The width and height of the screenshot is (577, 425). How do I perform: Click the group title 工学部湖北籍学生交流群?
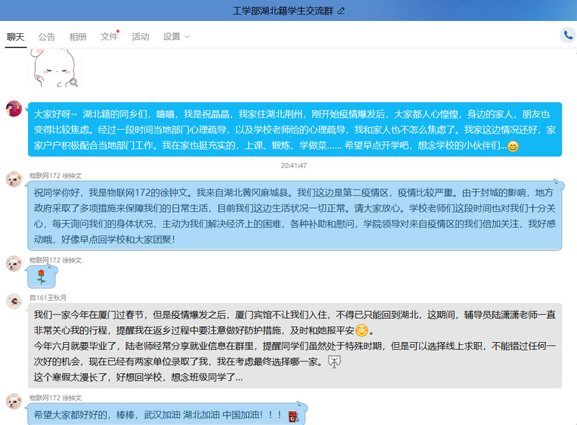pyautogui.click(x=283, y=11)
